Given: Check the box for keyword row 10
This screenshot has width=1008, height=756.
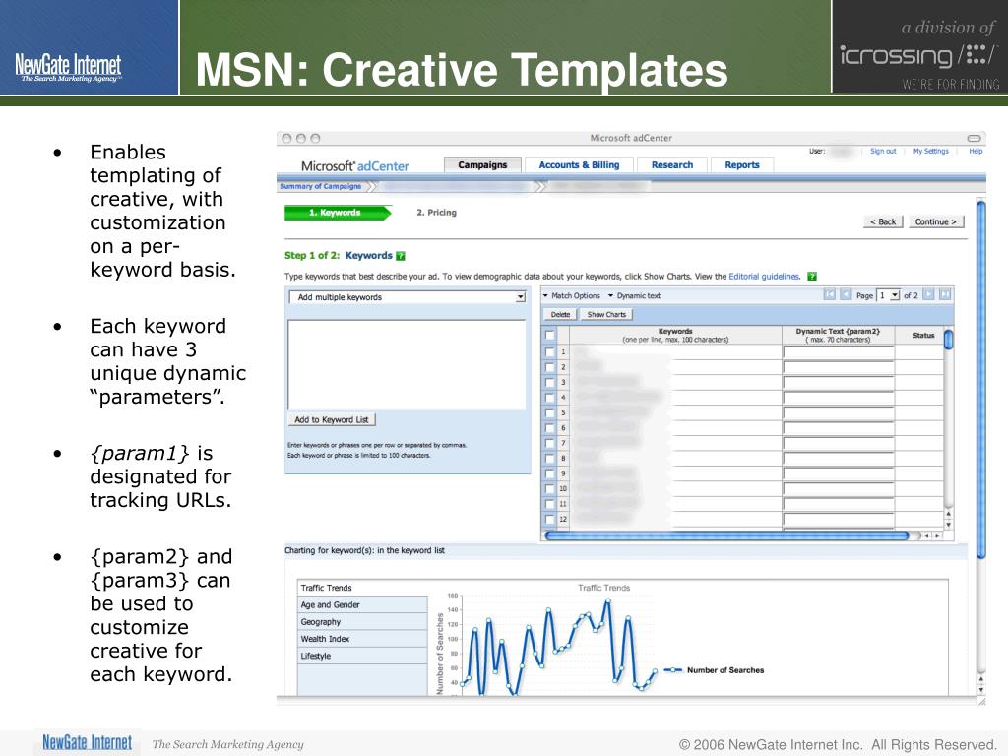Looking at the screenshot, I should 549,489.
